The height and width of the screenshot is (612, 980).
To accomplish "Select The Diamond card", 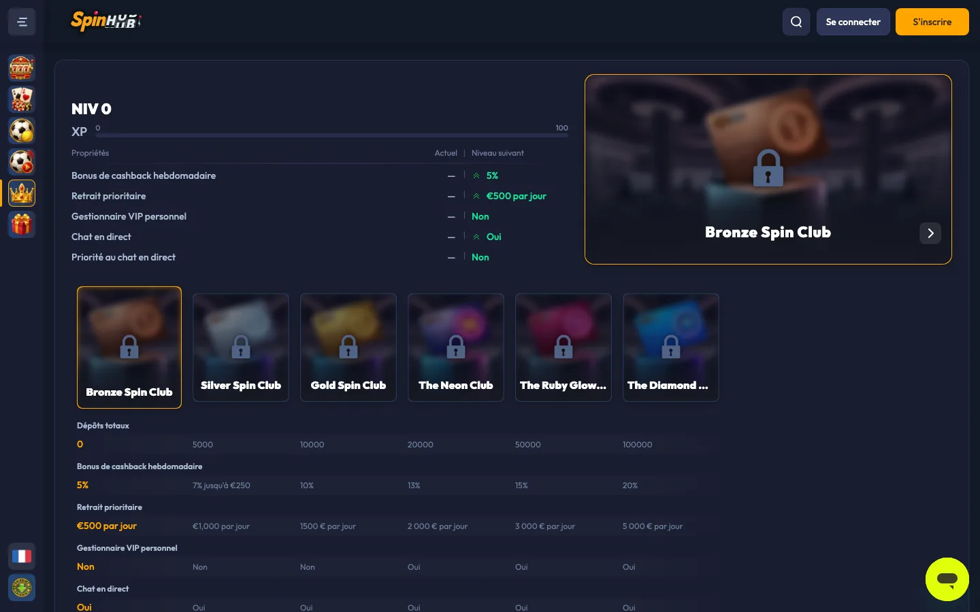I will tap(671, 347).
